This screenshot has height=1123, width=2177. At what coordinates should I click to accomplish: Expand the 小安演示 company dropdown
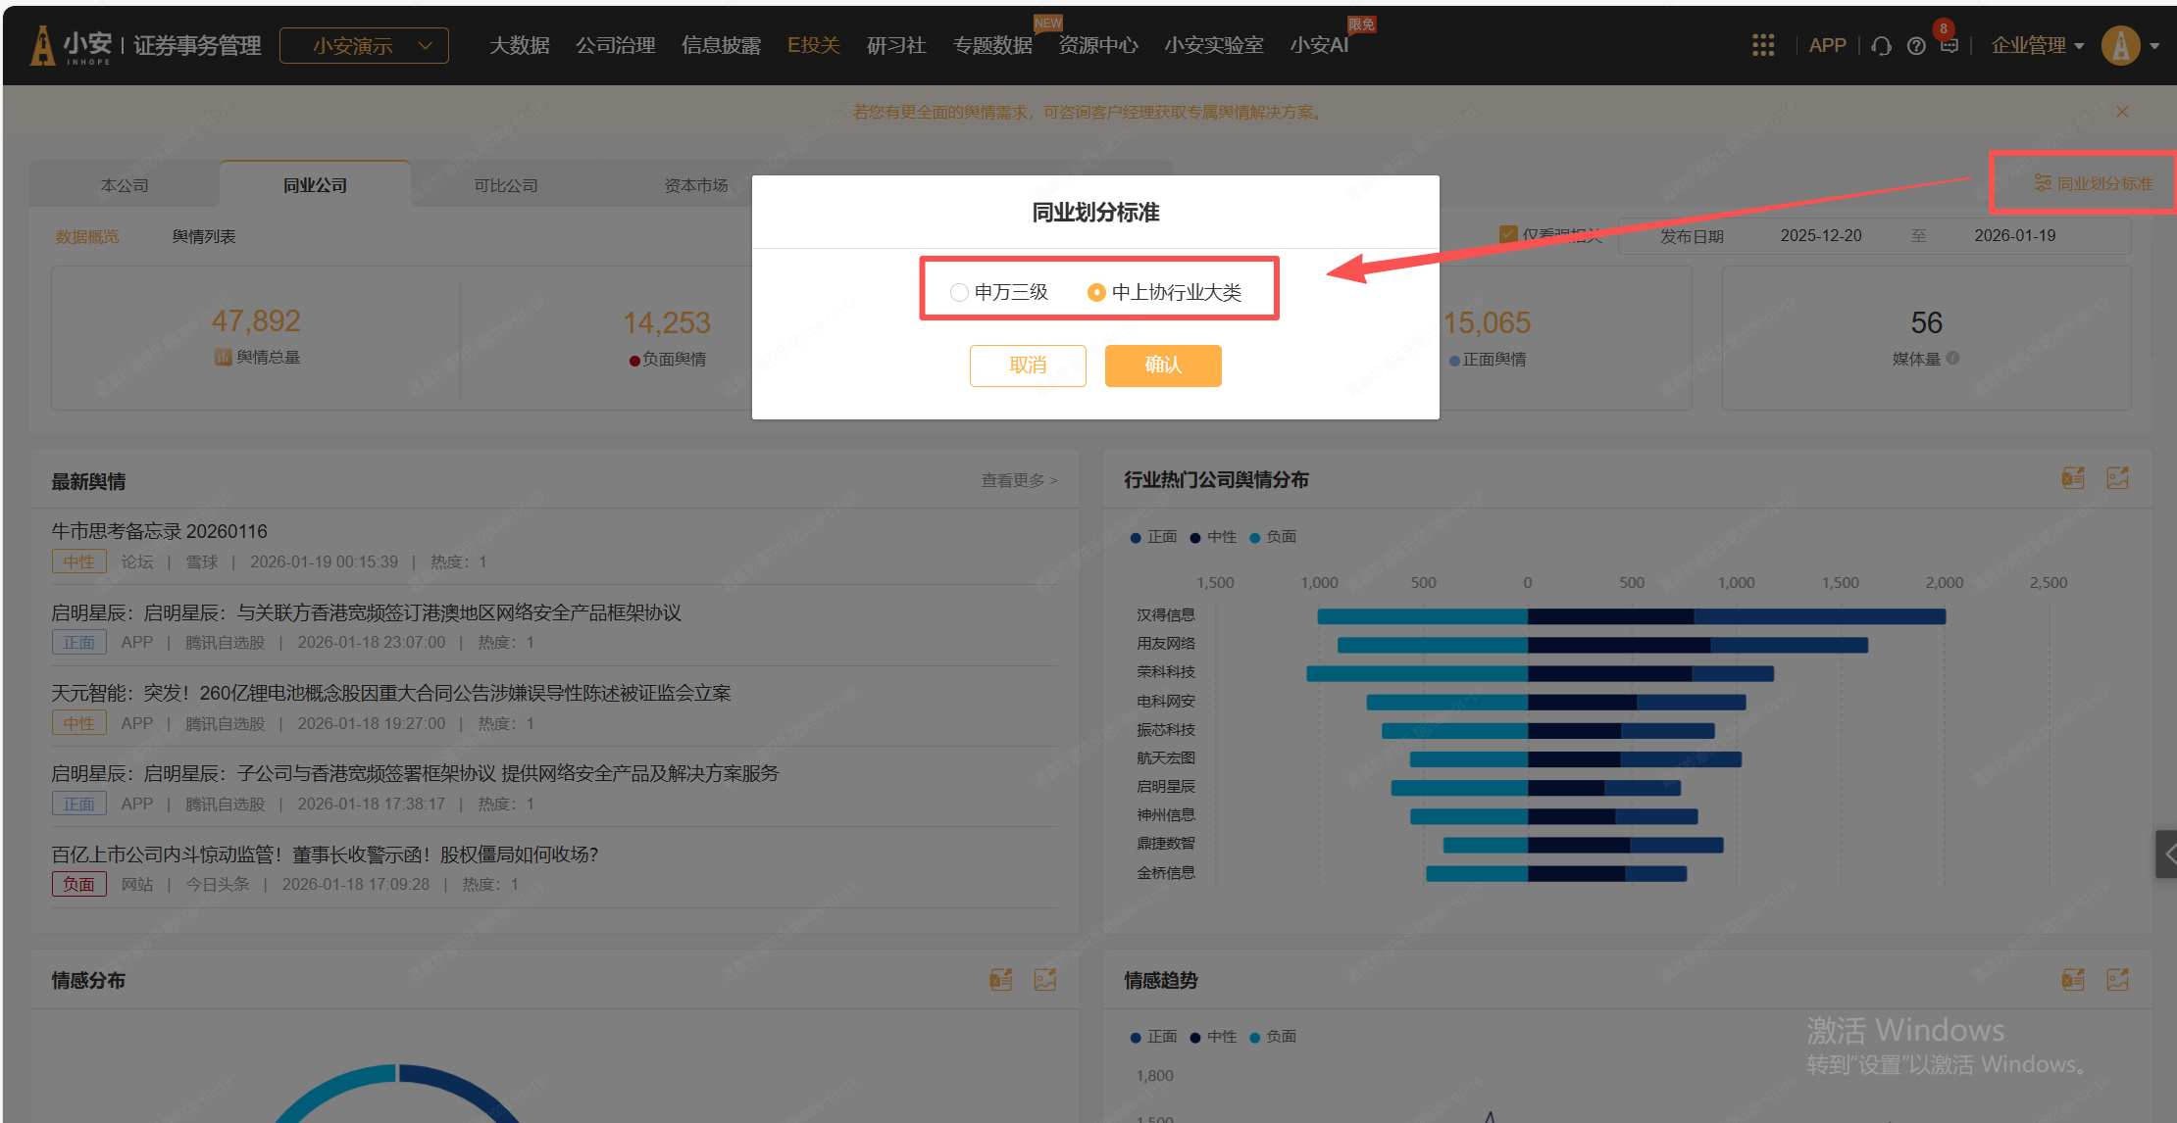click(364, 45)
